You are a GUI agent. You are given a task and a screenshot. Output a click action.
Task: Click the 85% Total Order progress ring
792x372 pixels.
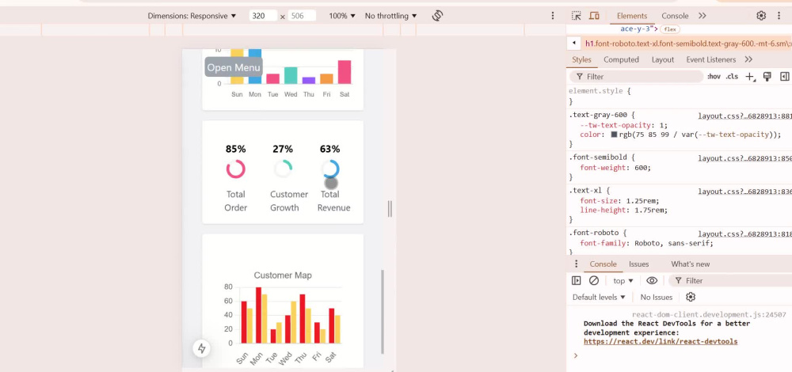pyautogui.click(x=235, y=169)
